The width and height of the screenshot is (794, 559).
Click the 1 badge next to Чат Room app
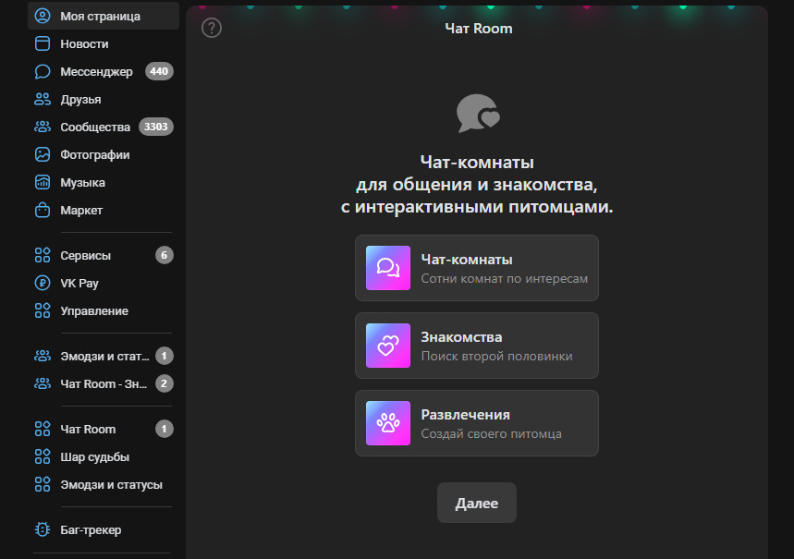(164, 429)
